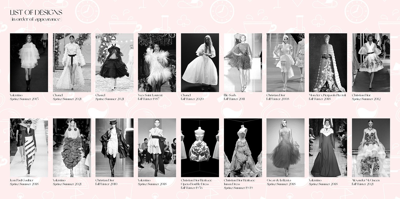Open the Valentino Spring Summer 2015 runway photo
This screenshot has width=400, height=199.
(29, 63)
